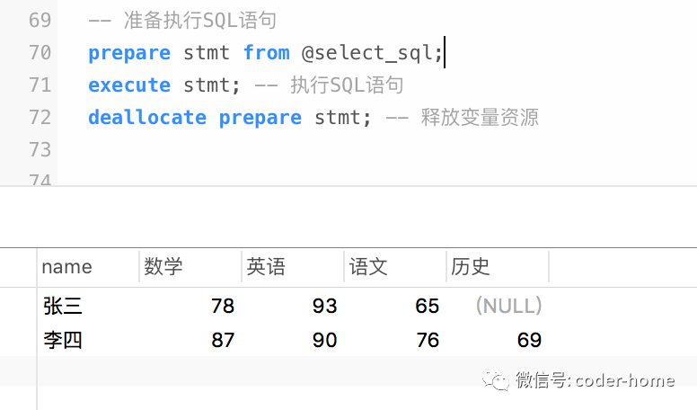Select the (NULL) history cell

[x=508, y=307]
